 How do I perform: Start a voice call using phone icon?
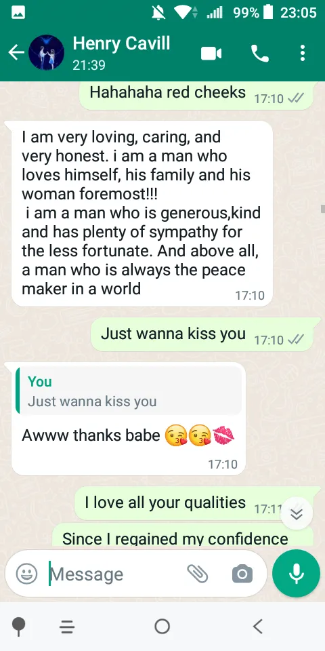260,54
